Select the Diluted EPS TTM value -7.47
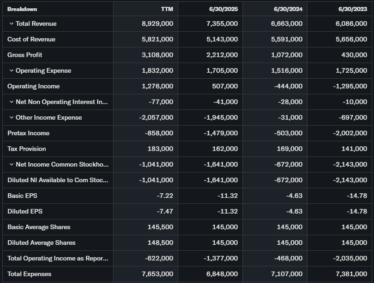This screenshot has height=283, width=374. tap(165, 212)
